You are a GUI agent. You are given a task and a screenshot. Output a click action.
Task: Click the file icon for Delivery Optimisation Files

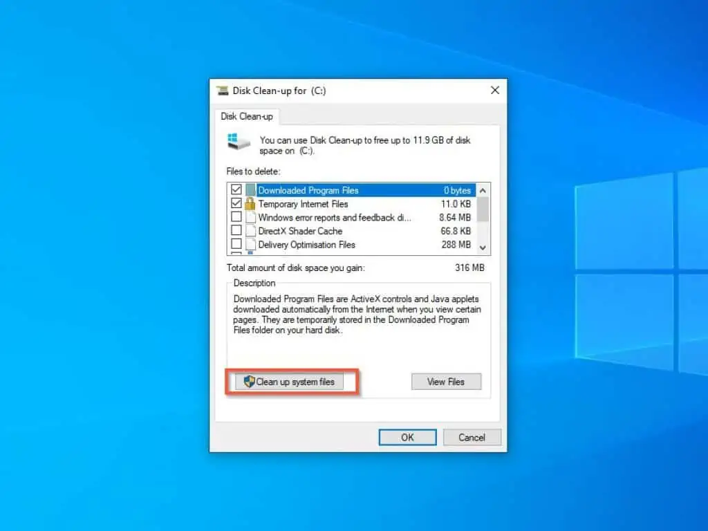pyautogui.click(x=250, y=244)
